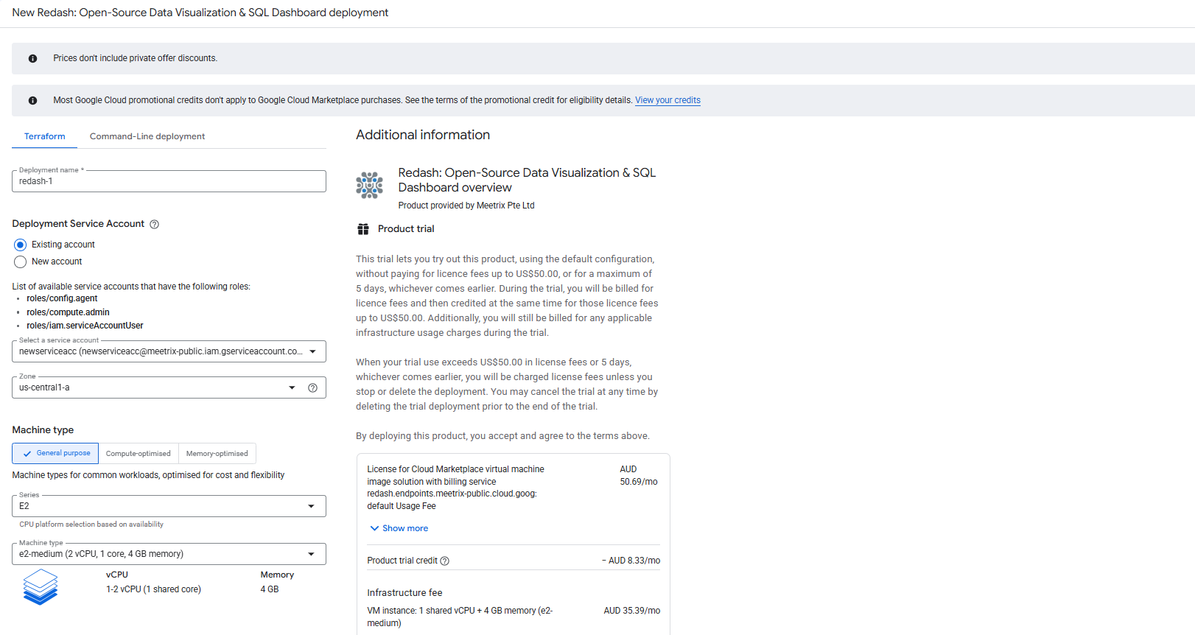1195x635 pixels.
Task: Click the Additional information heading
Action: pyautogui.click(x=423, y=135)
